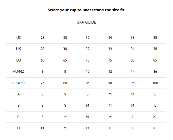Click AU/NZ size 6 cell
Viewport: 173px width, 140px height.
[x=43, y=72]
